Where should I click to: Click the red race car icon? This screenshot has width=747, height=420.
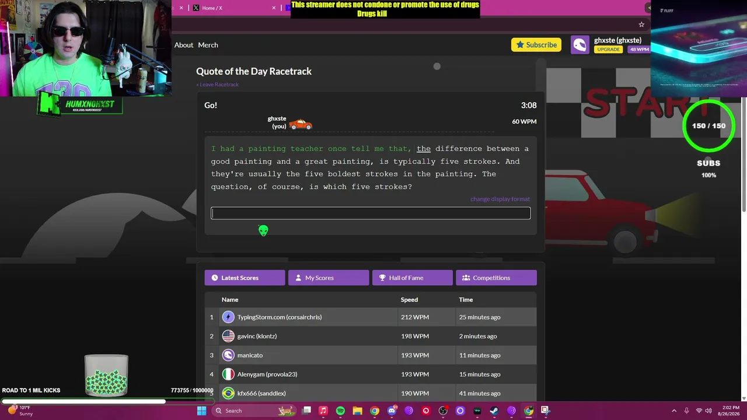point(301,124)
